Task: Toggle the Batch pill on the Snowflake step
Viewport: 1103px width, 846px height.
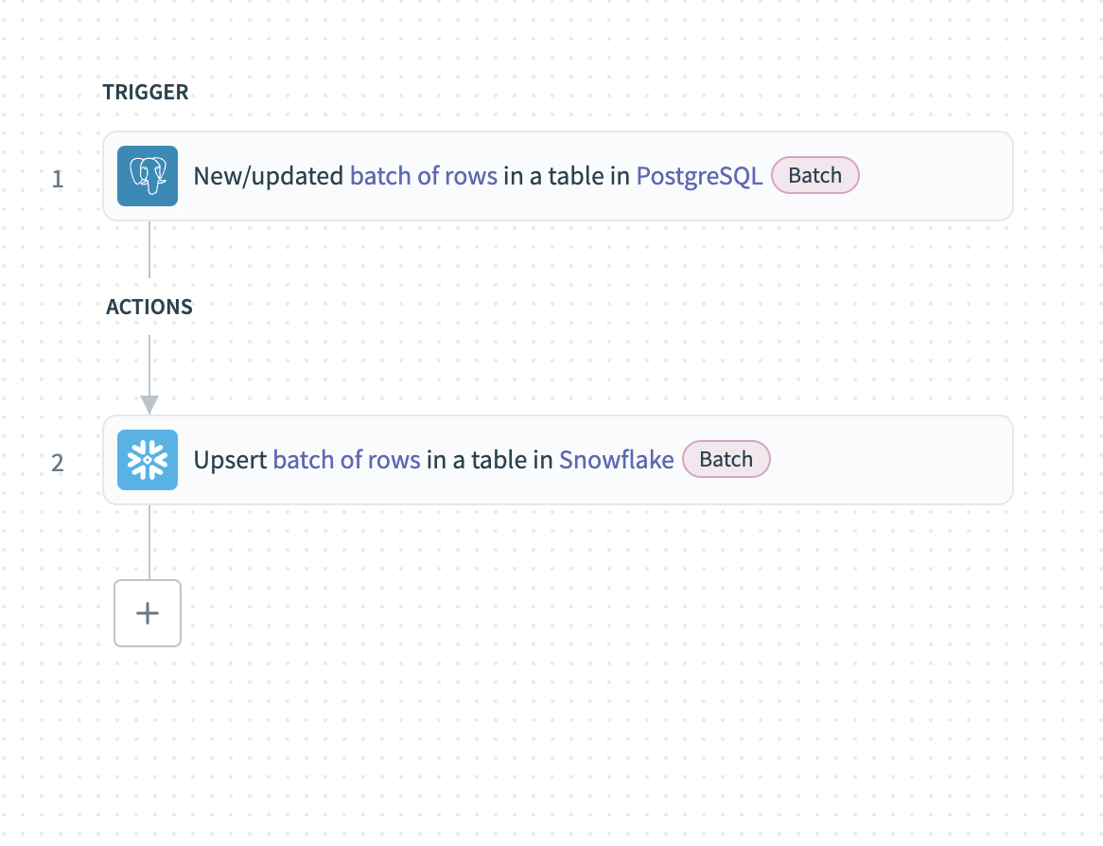Action: coord(726,459)
